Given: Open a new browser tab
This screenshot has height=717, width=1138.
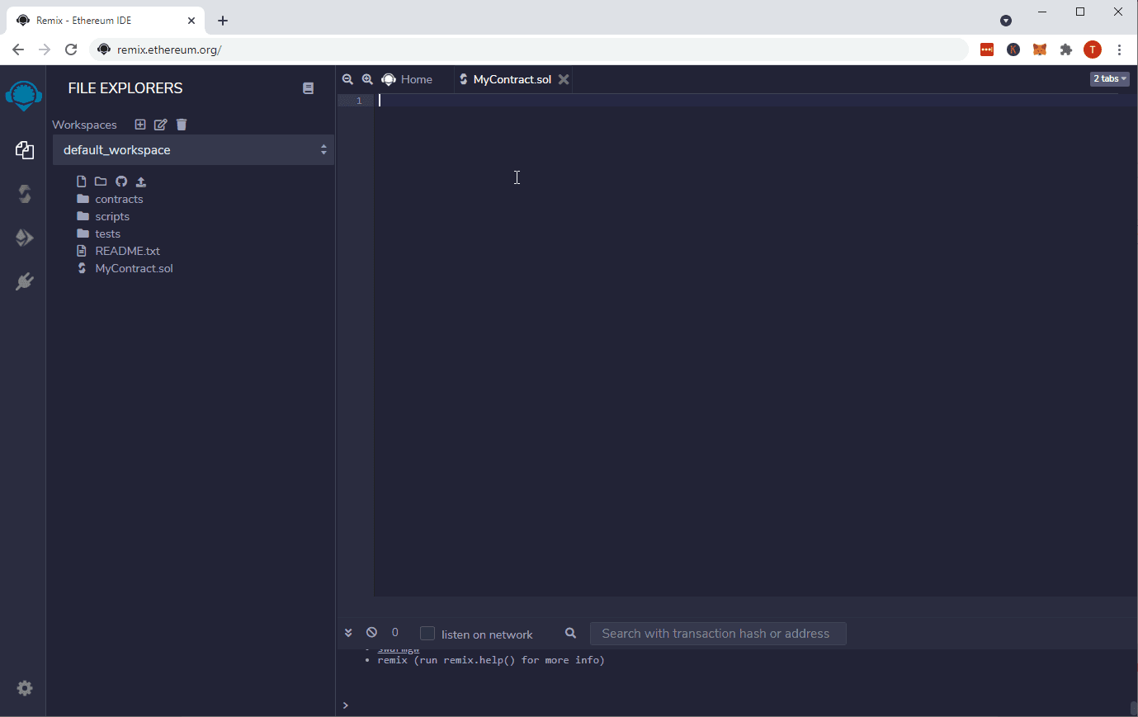Looking at the screenshot, I should [223, 21].
